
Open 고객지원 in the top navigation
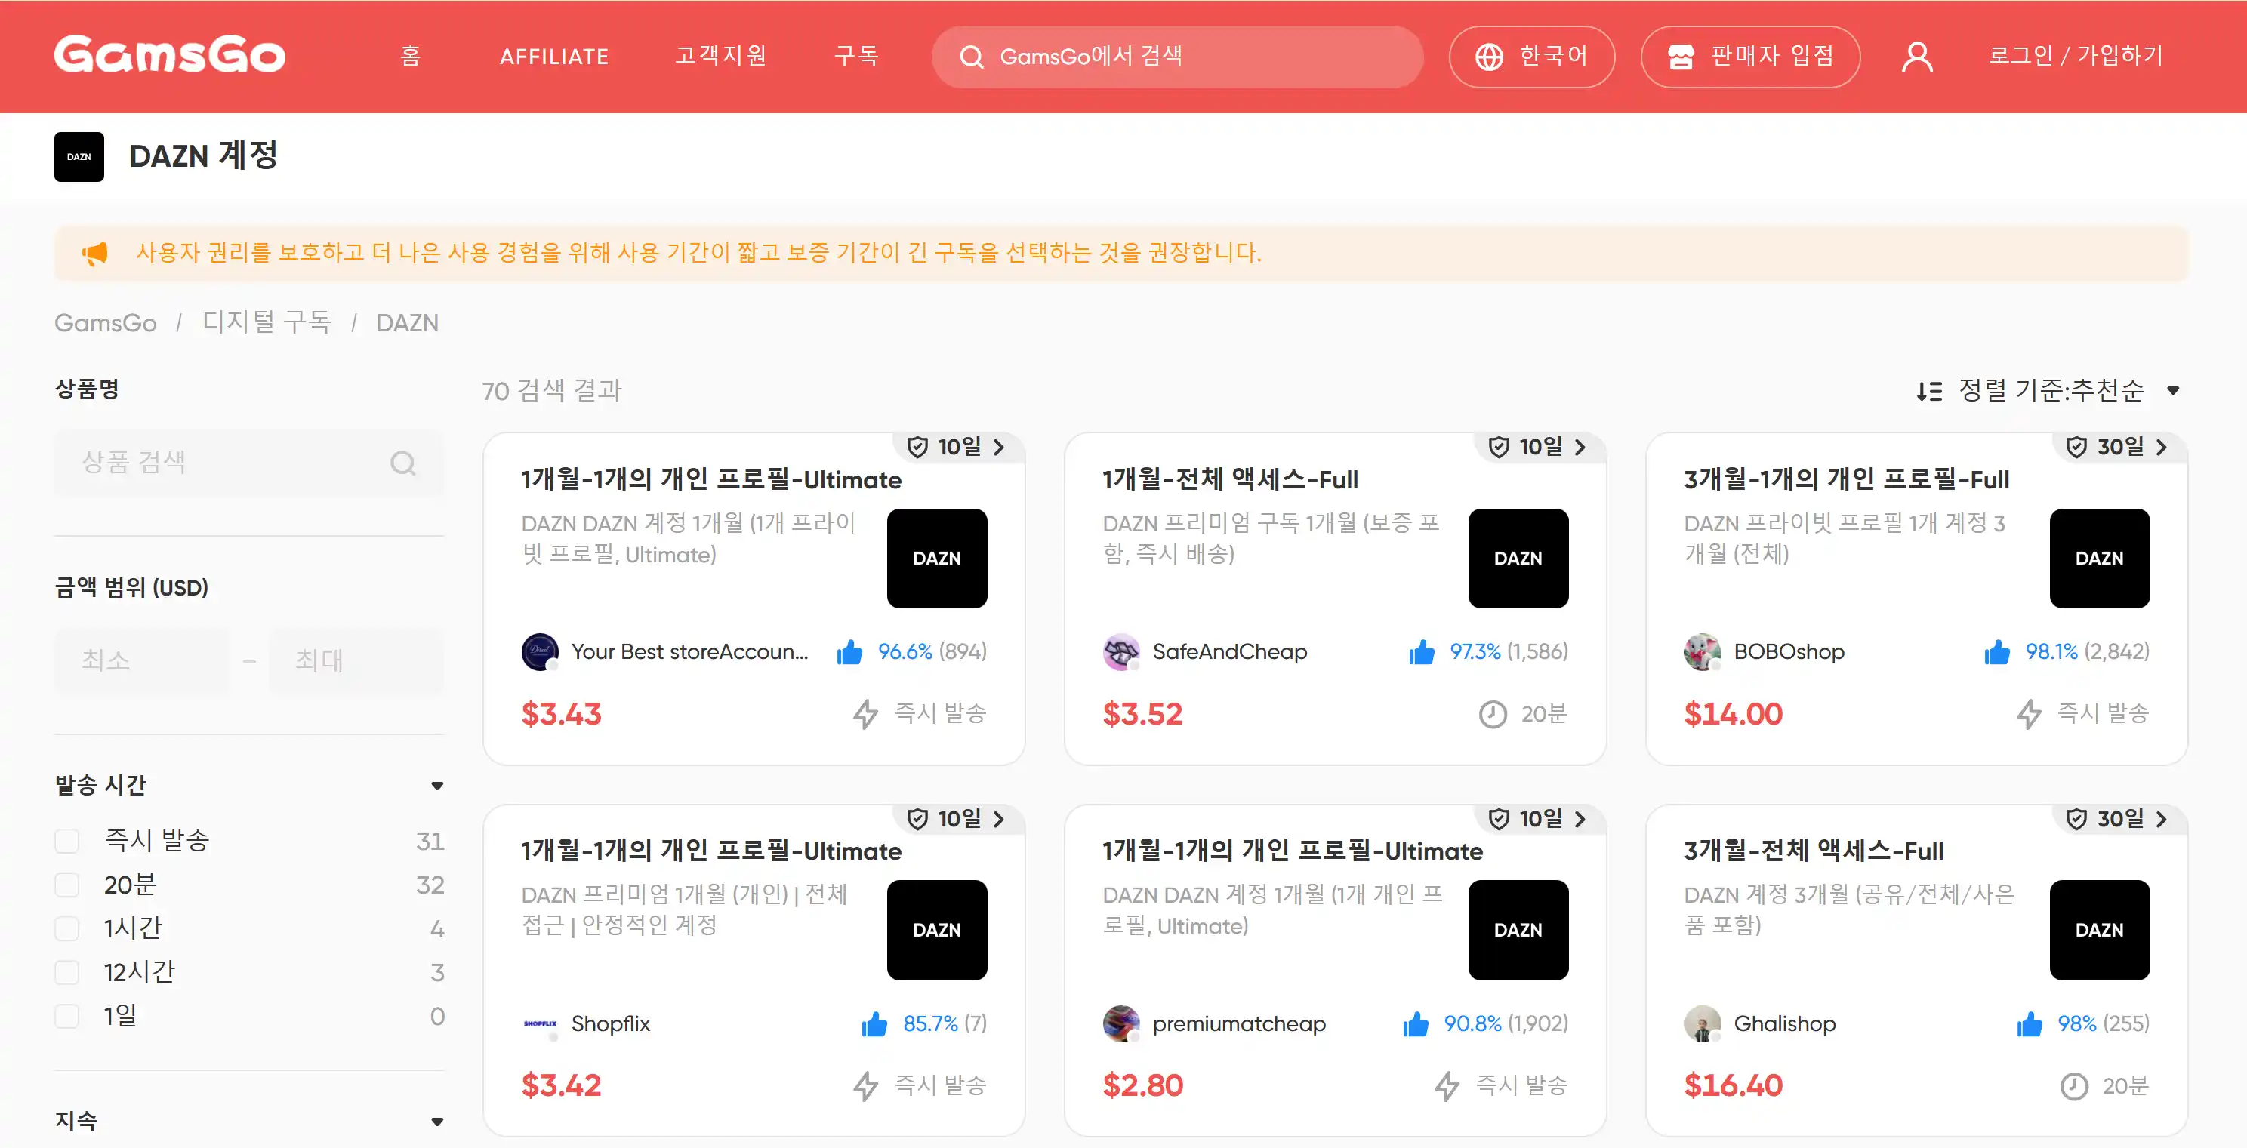(720, 57)
